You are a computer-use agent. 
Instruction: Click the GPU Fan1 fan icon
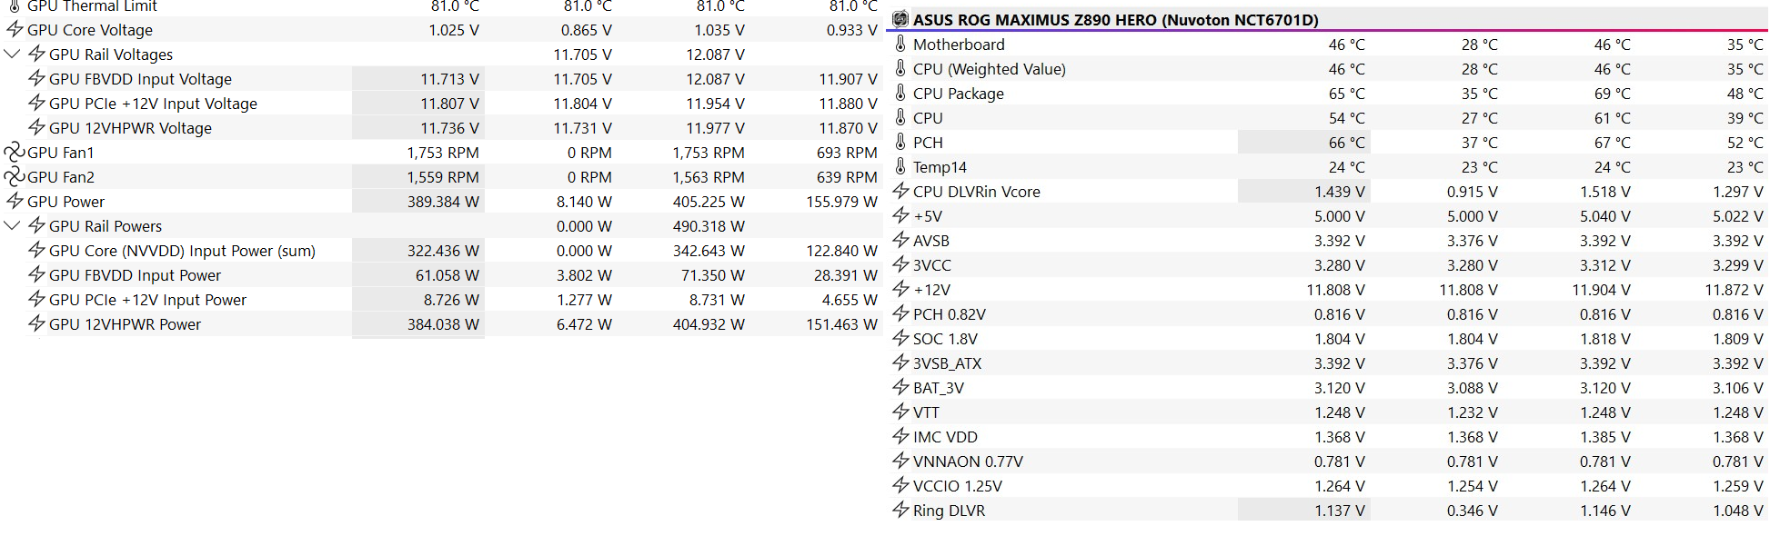[x=15, y=153]
